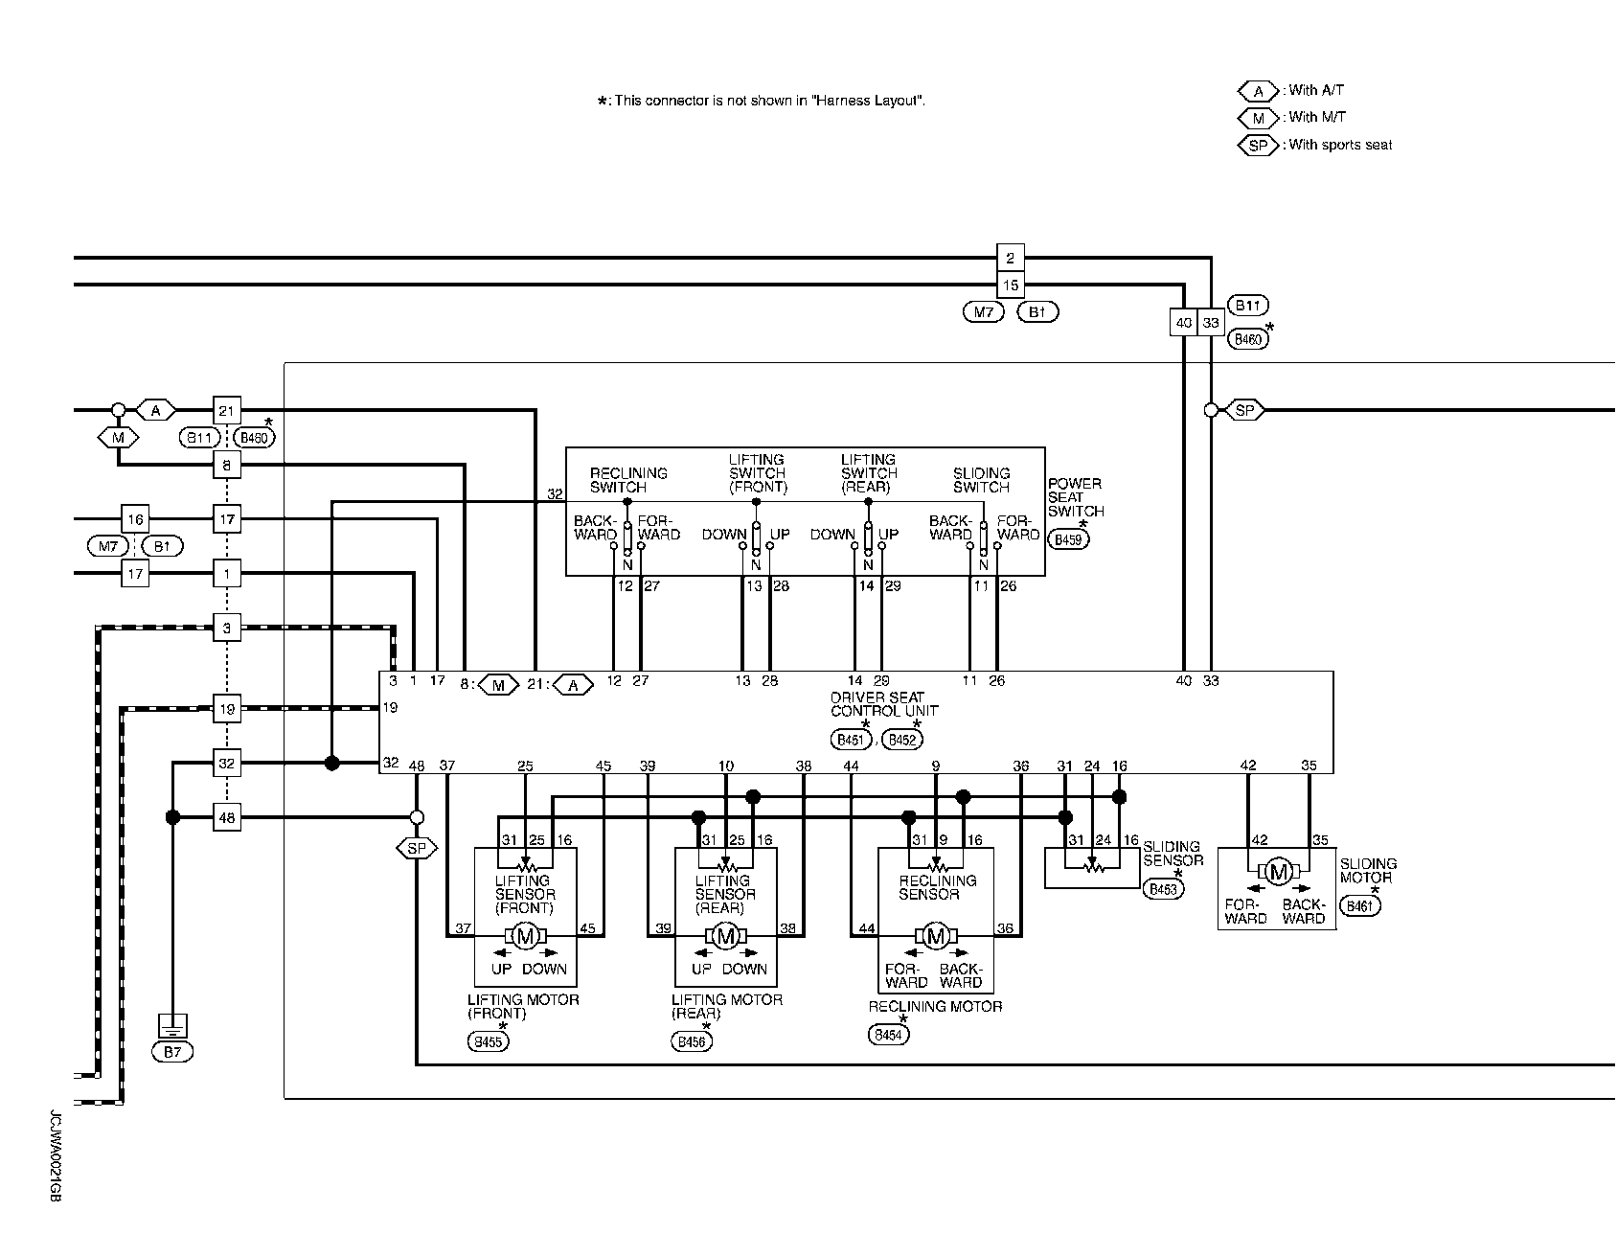
Task: Click the 'SLIDING MOTOR' label
Action: [1368, 871]
